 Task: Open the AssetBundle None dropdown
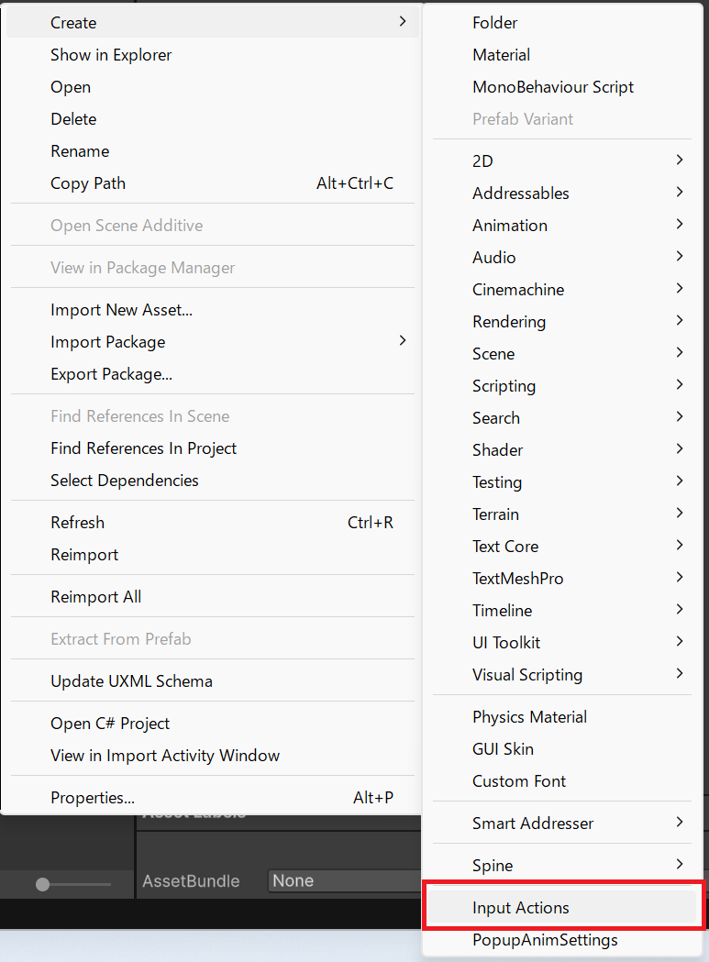pyautogui.click(x=344, y=881)
